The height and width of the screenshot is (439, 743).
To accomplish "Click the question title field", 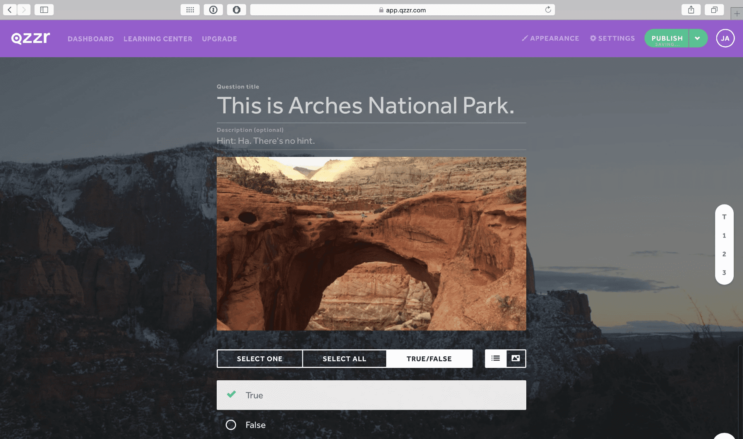I will pyautogui.click(x=365, y=105).
